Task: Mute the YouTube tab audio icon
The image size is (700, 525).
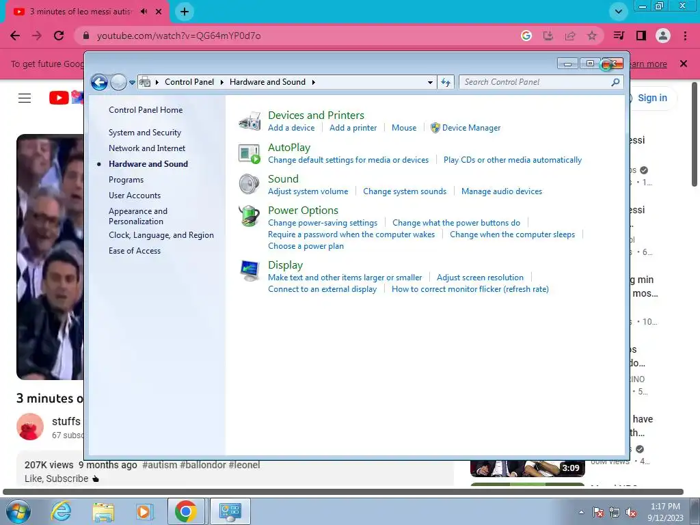Action: pos(144,12)
